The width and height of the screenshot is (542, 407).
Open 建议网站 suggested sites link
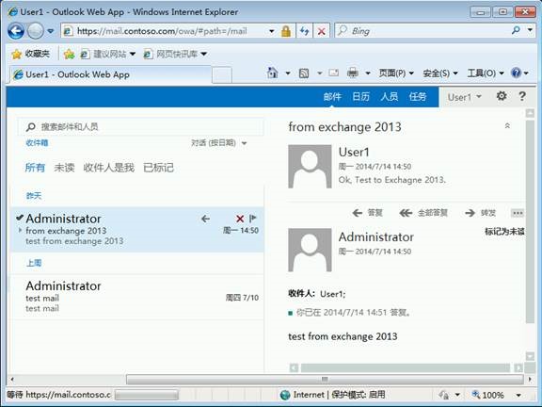tap(107, 54)
